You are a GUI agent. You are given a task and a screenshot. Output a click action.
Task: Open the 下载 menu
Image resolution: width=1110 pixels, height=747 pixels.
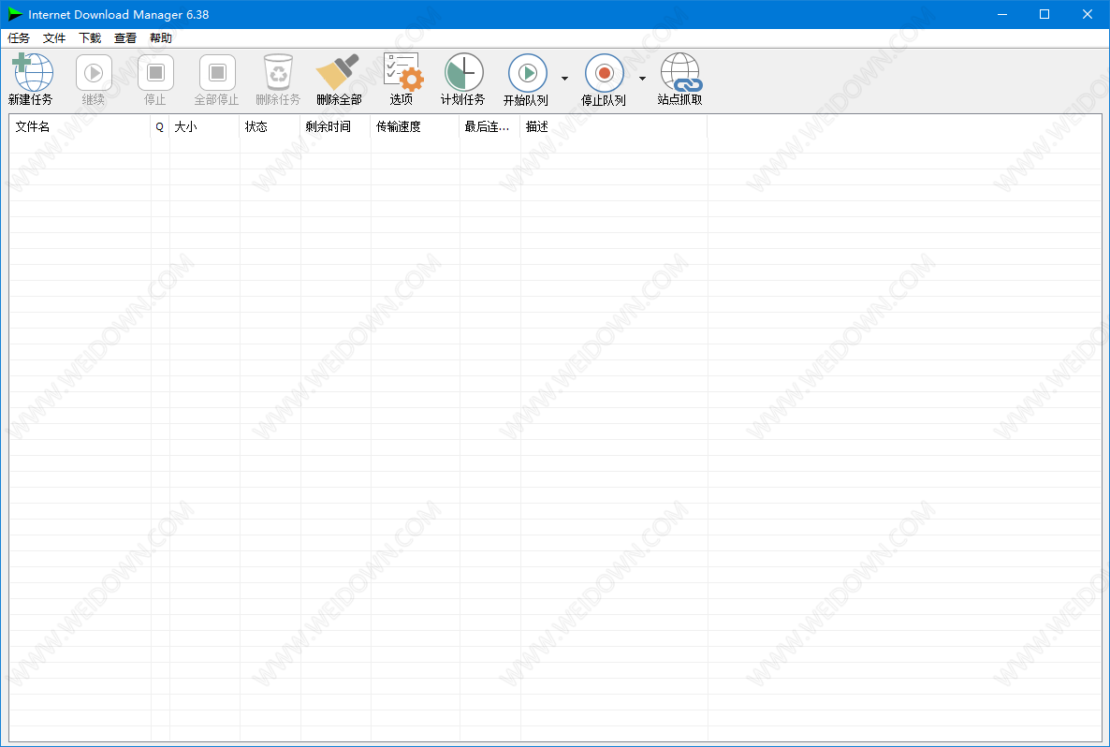point(90,38)
